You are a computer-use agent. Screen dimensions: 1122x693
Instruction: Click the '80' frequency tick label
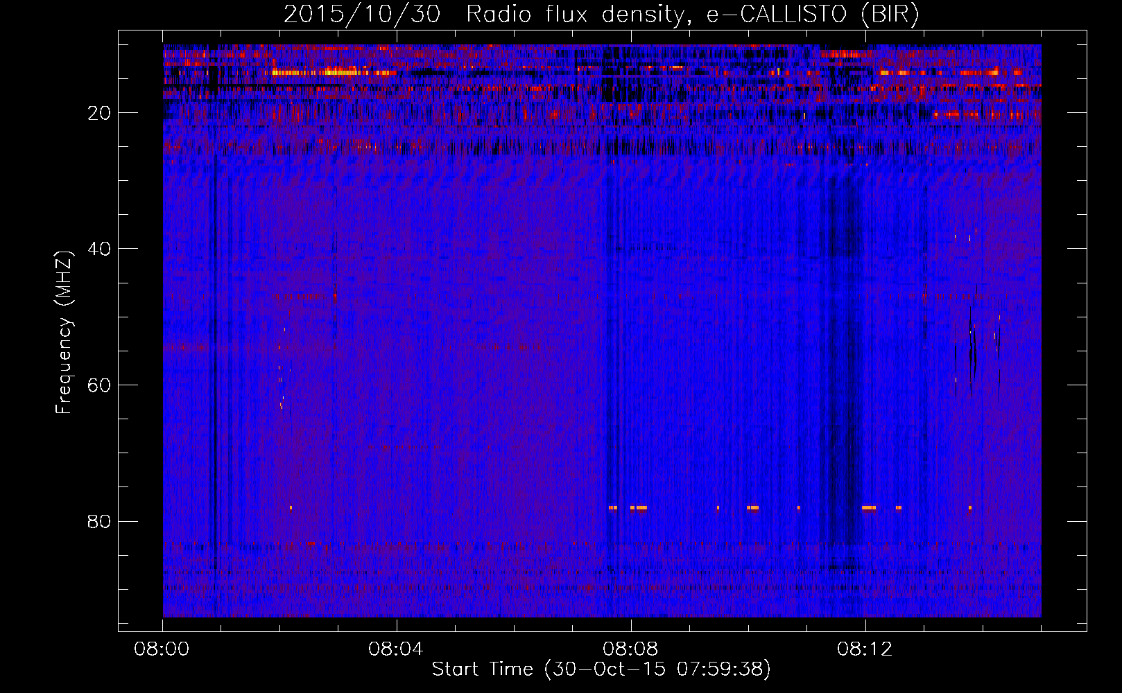point(99,521)
